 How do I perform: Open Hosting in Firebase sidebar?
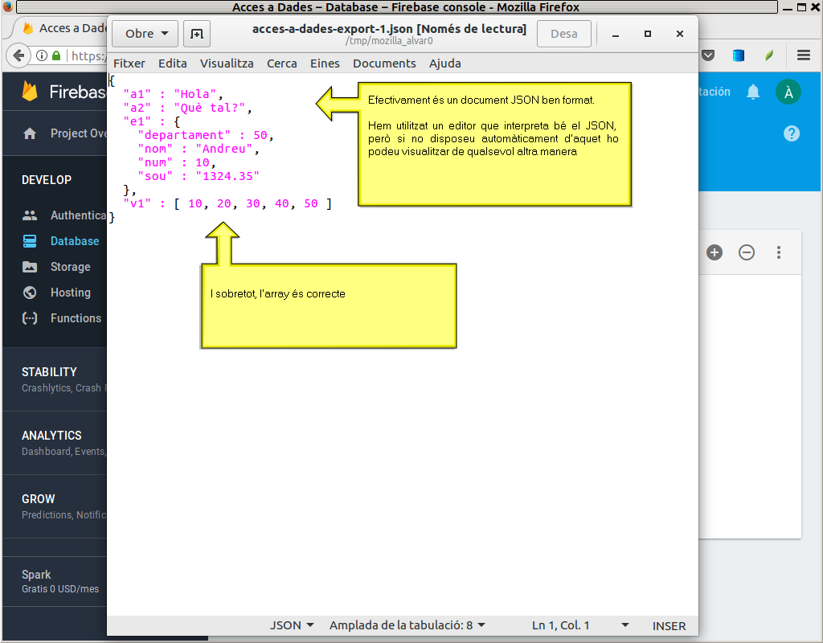click(x=71, y=293)
